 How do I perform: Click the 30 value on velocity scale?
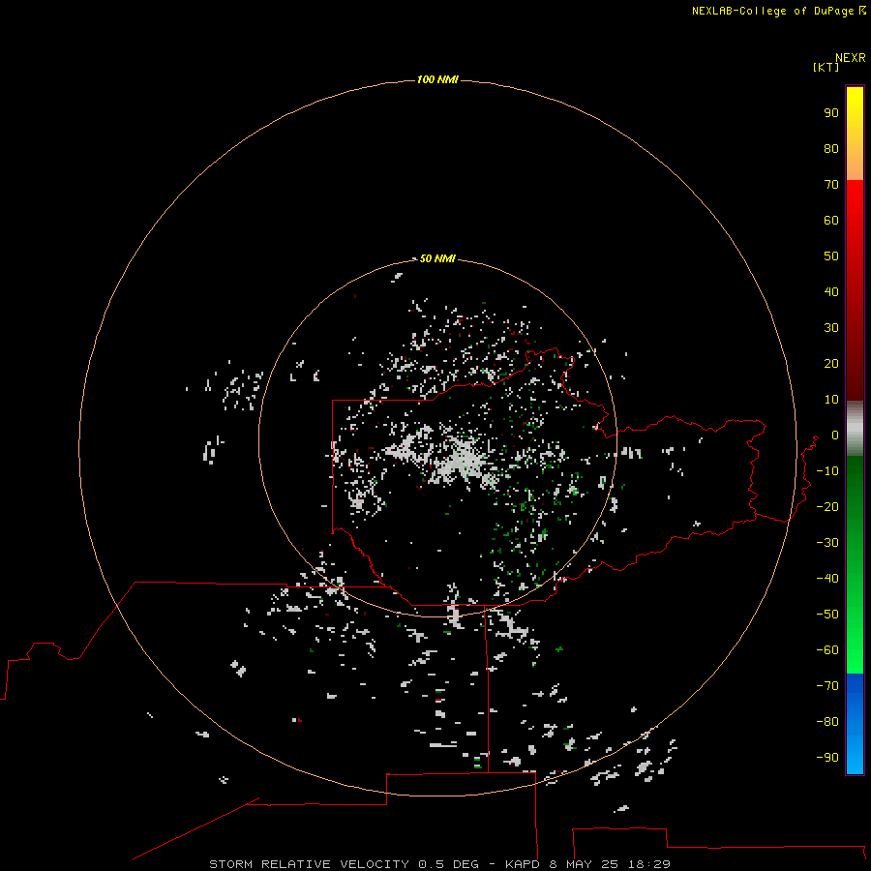tap(831, 328)
